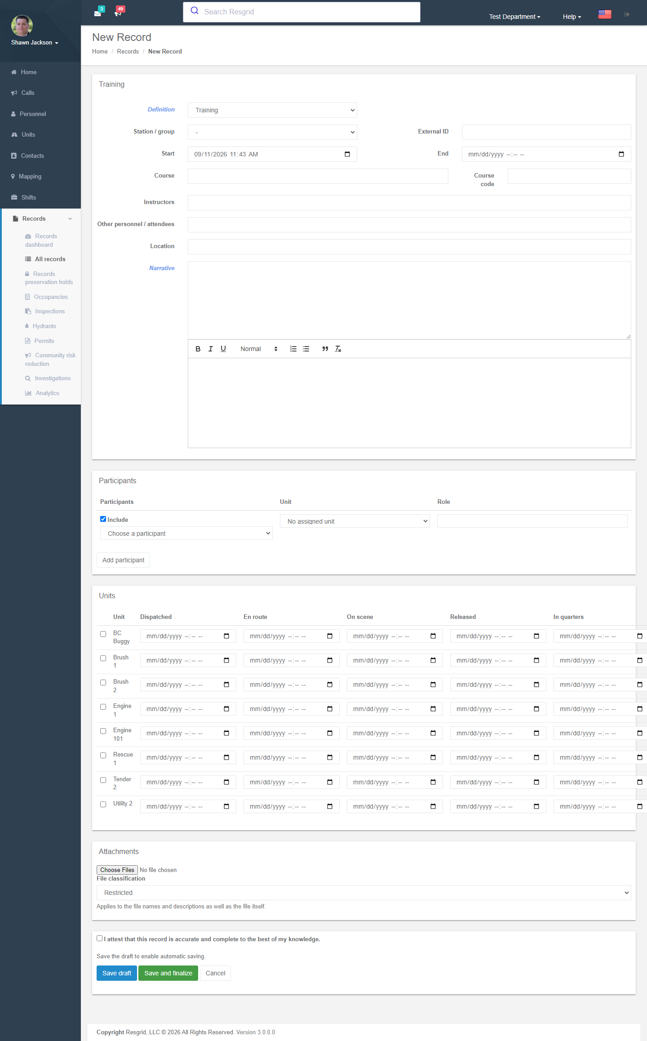This screenshot has height=1041, width=647.
Task: Open No assigned unit dropdown
Action: [355, 521]
